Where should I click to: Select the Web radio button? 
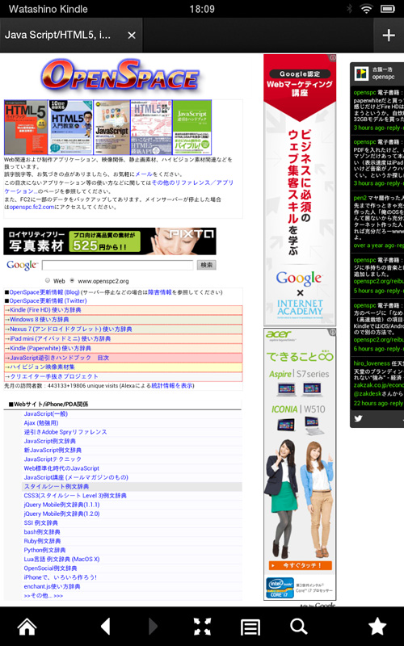(48, 280)
